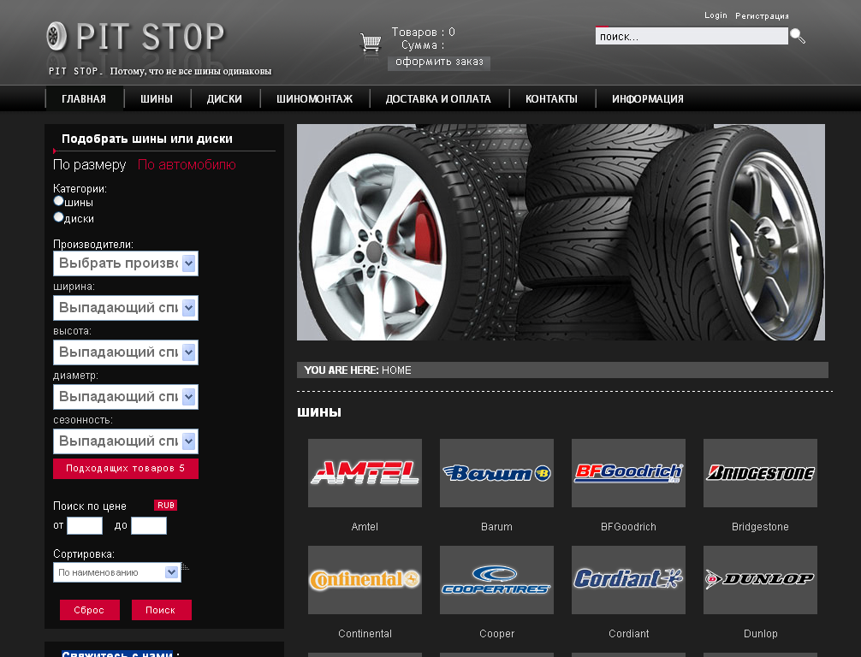Screen dimensions: 861x657
Task: Click the red Поиск button
Action: click(162, 610)
